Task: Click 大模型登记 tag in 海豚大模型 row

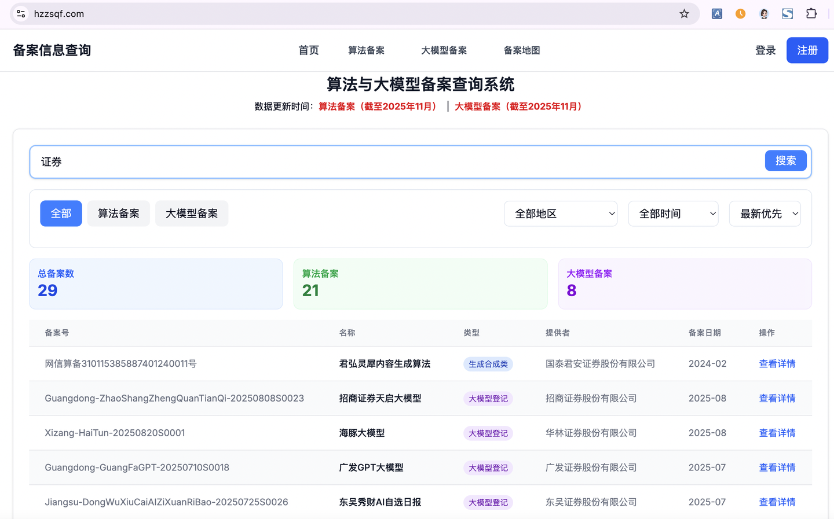Action: click(488, 433)
